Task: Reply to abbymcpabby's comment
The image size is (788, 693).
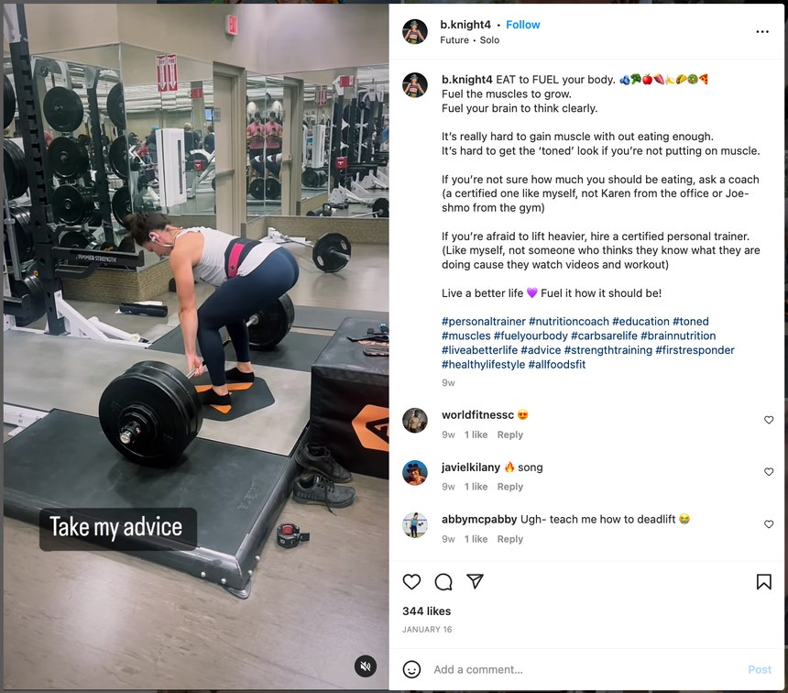Action: pos(510,539)
